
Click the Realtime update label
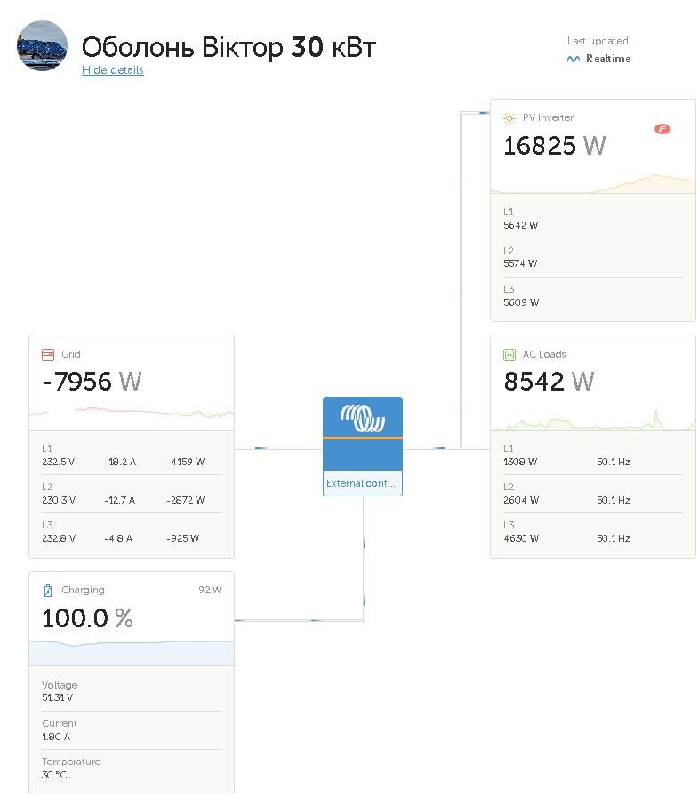[x=608, y=59]
